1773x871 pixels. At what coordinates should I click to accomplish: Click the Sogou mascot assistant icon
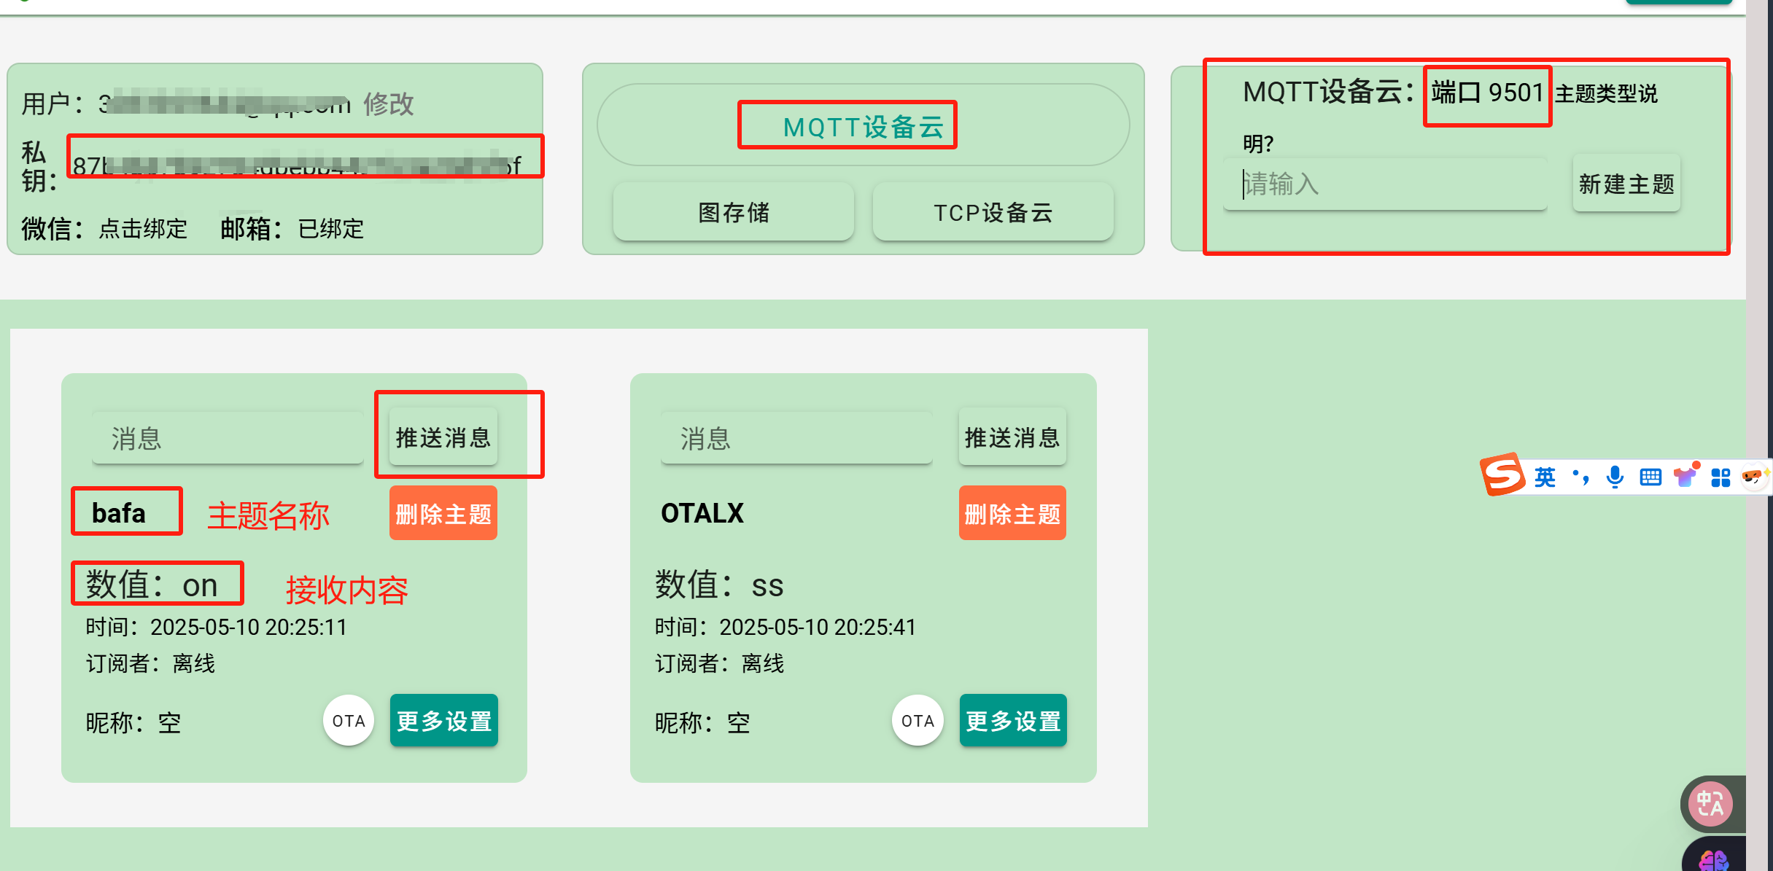1753,476
